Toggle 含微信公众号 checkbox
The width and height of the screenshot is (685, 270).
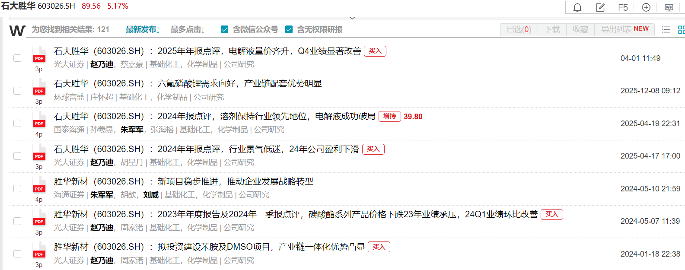224,29
